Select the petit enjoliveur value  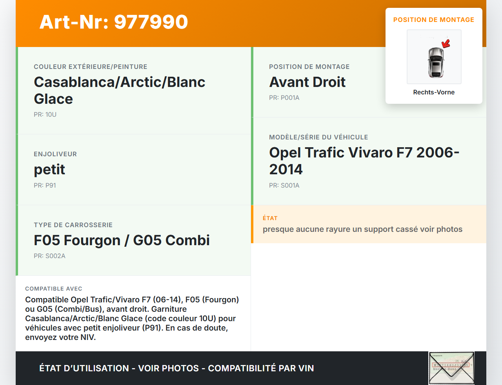point(49,170)
